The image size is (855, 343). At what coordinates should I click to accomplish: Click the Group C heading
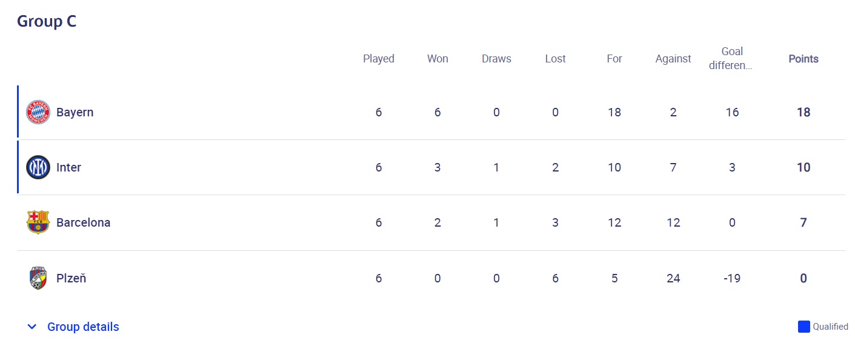[47, 21]
